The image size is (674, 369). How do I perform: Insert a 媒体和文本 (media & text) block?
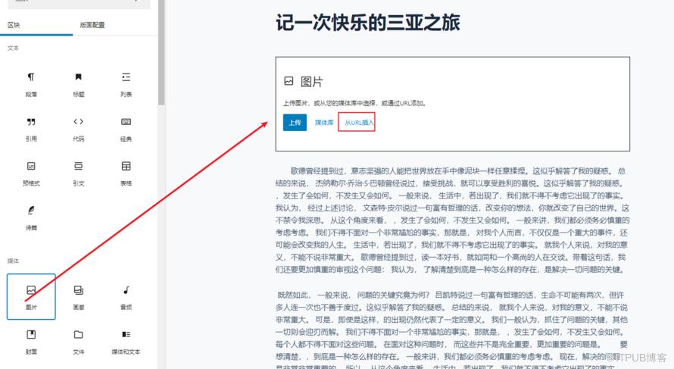(x=126, y=342)
